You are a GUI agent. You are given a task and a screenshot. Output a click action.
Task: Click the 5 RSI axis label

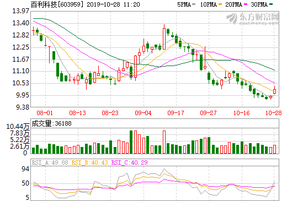point(27,198)
